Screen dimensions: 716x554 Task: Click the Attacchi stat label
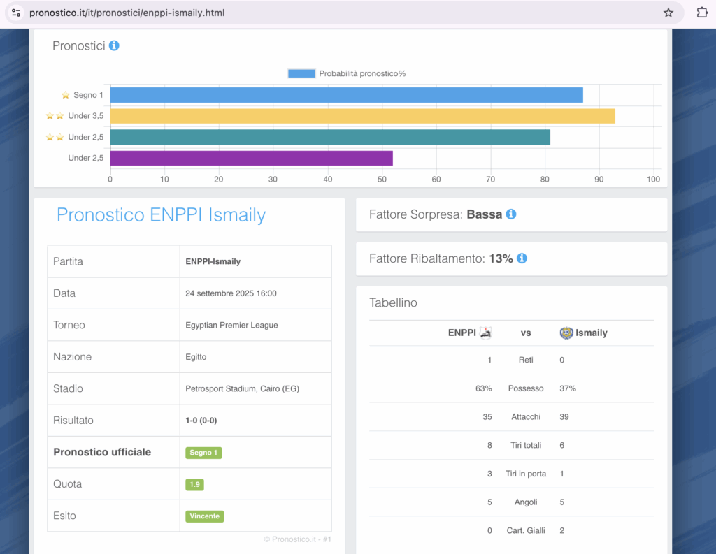(x=526, y=416)
